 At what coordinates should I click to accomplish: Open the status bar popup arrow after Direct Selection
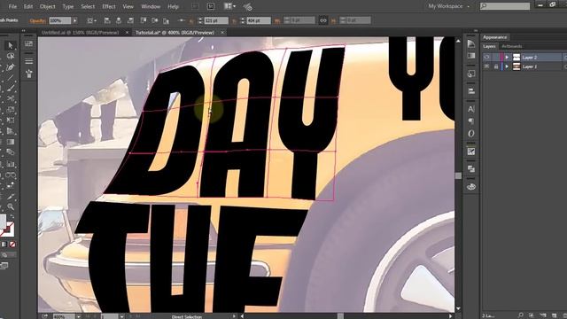pyautogui.click(x=234, y=316)
